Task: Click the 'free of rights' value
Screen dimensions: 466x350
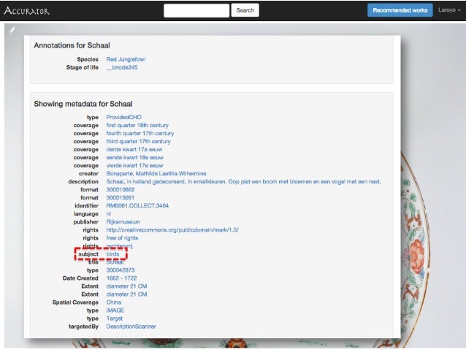Action: pyautogui.click(x=122, y=238)
